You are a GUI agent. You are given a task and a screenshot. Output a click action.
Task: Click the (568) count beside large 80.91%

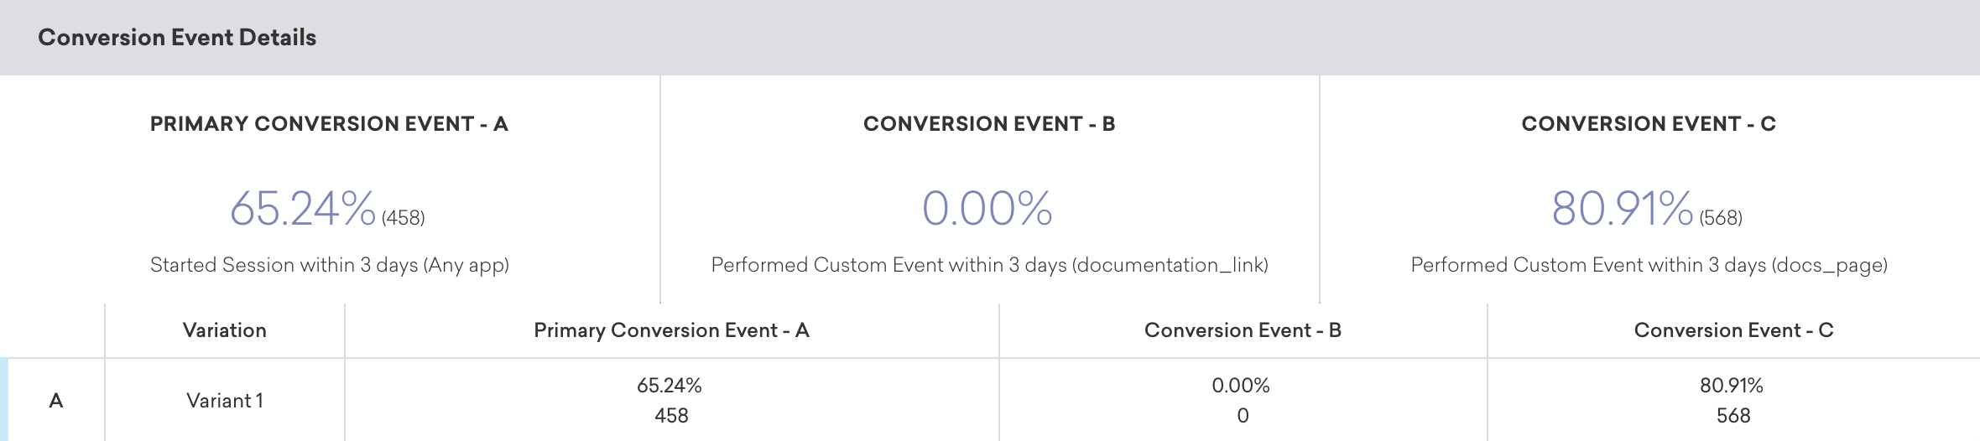[x=1721, y=218]
